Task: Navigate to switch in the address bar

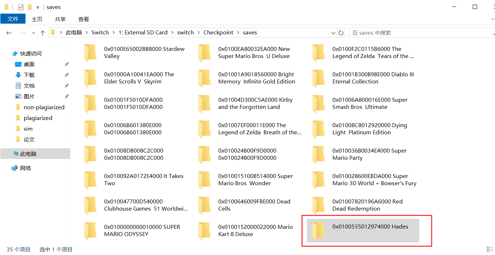Action: 186,33
